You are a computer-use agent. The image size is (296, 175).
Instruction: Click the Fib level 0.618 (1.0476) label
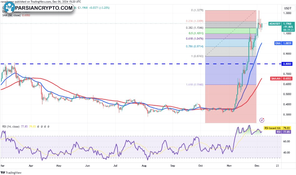195,38
